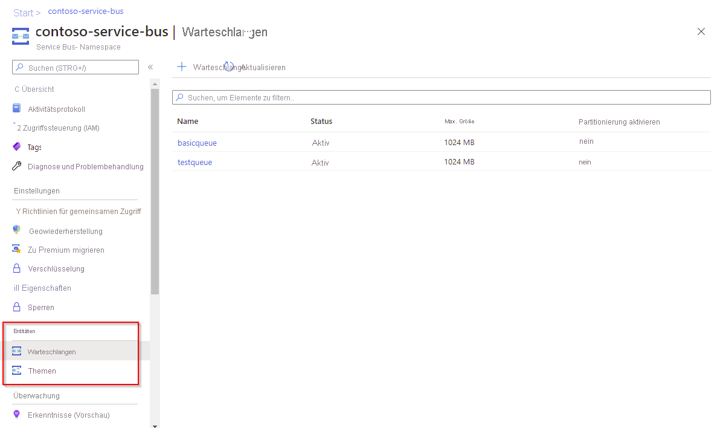This screenshot has width=723, height=428.
Task: Select Themen under Entitäten
Action: point(42,371)
